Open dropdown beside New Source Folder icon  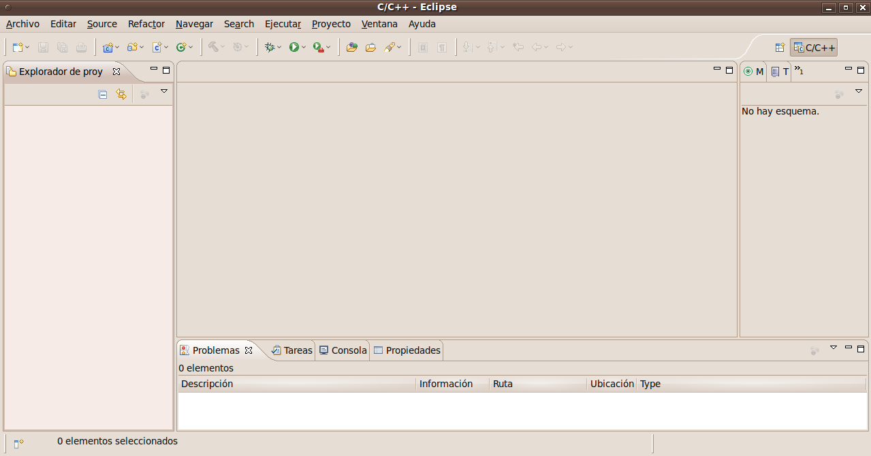pos(142,48)
